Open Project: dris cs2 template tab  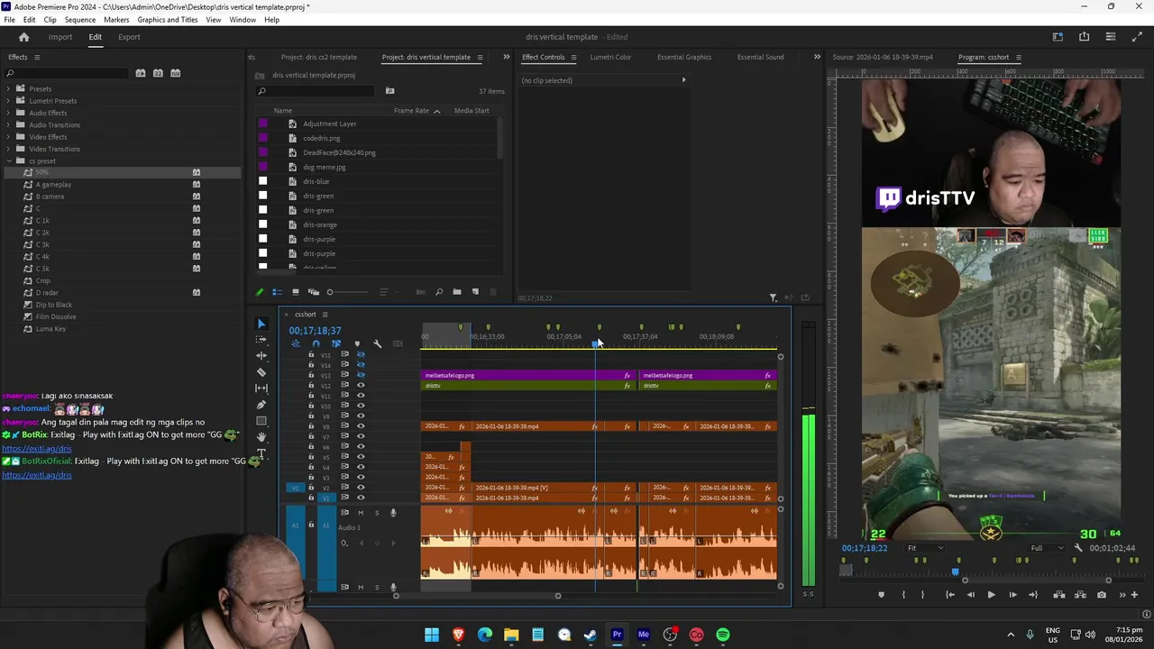tap(318, 57)
